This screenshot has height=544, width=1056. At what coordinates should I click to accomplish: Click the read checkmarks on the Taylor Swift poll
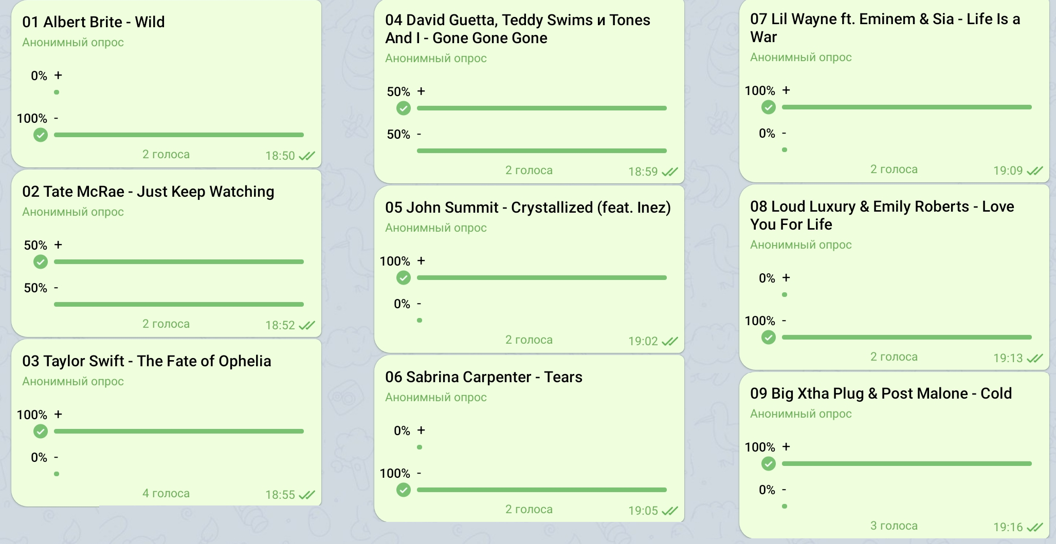[307, 495]
